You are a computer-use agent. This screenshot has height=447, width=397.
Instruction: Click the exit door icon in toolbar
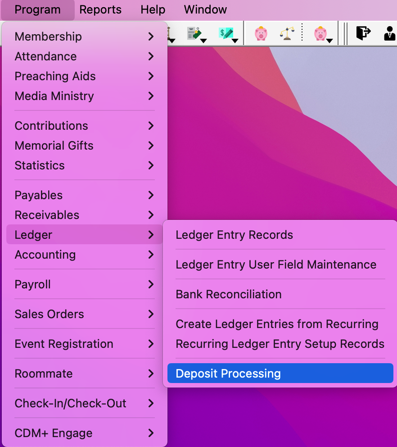tap(363, 33)
